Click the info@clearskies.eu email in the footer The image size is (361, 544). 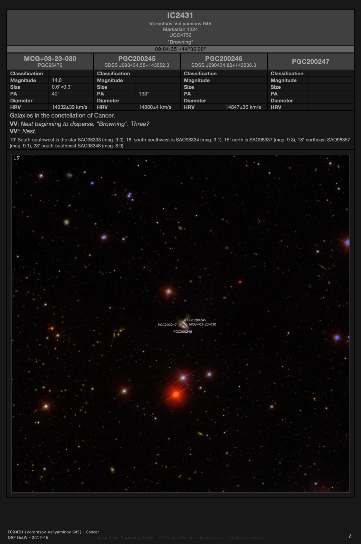click(x=245, y=537)
